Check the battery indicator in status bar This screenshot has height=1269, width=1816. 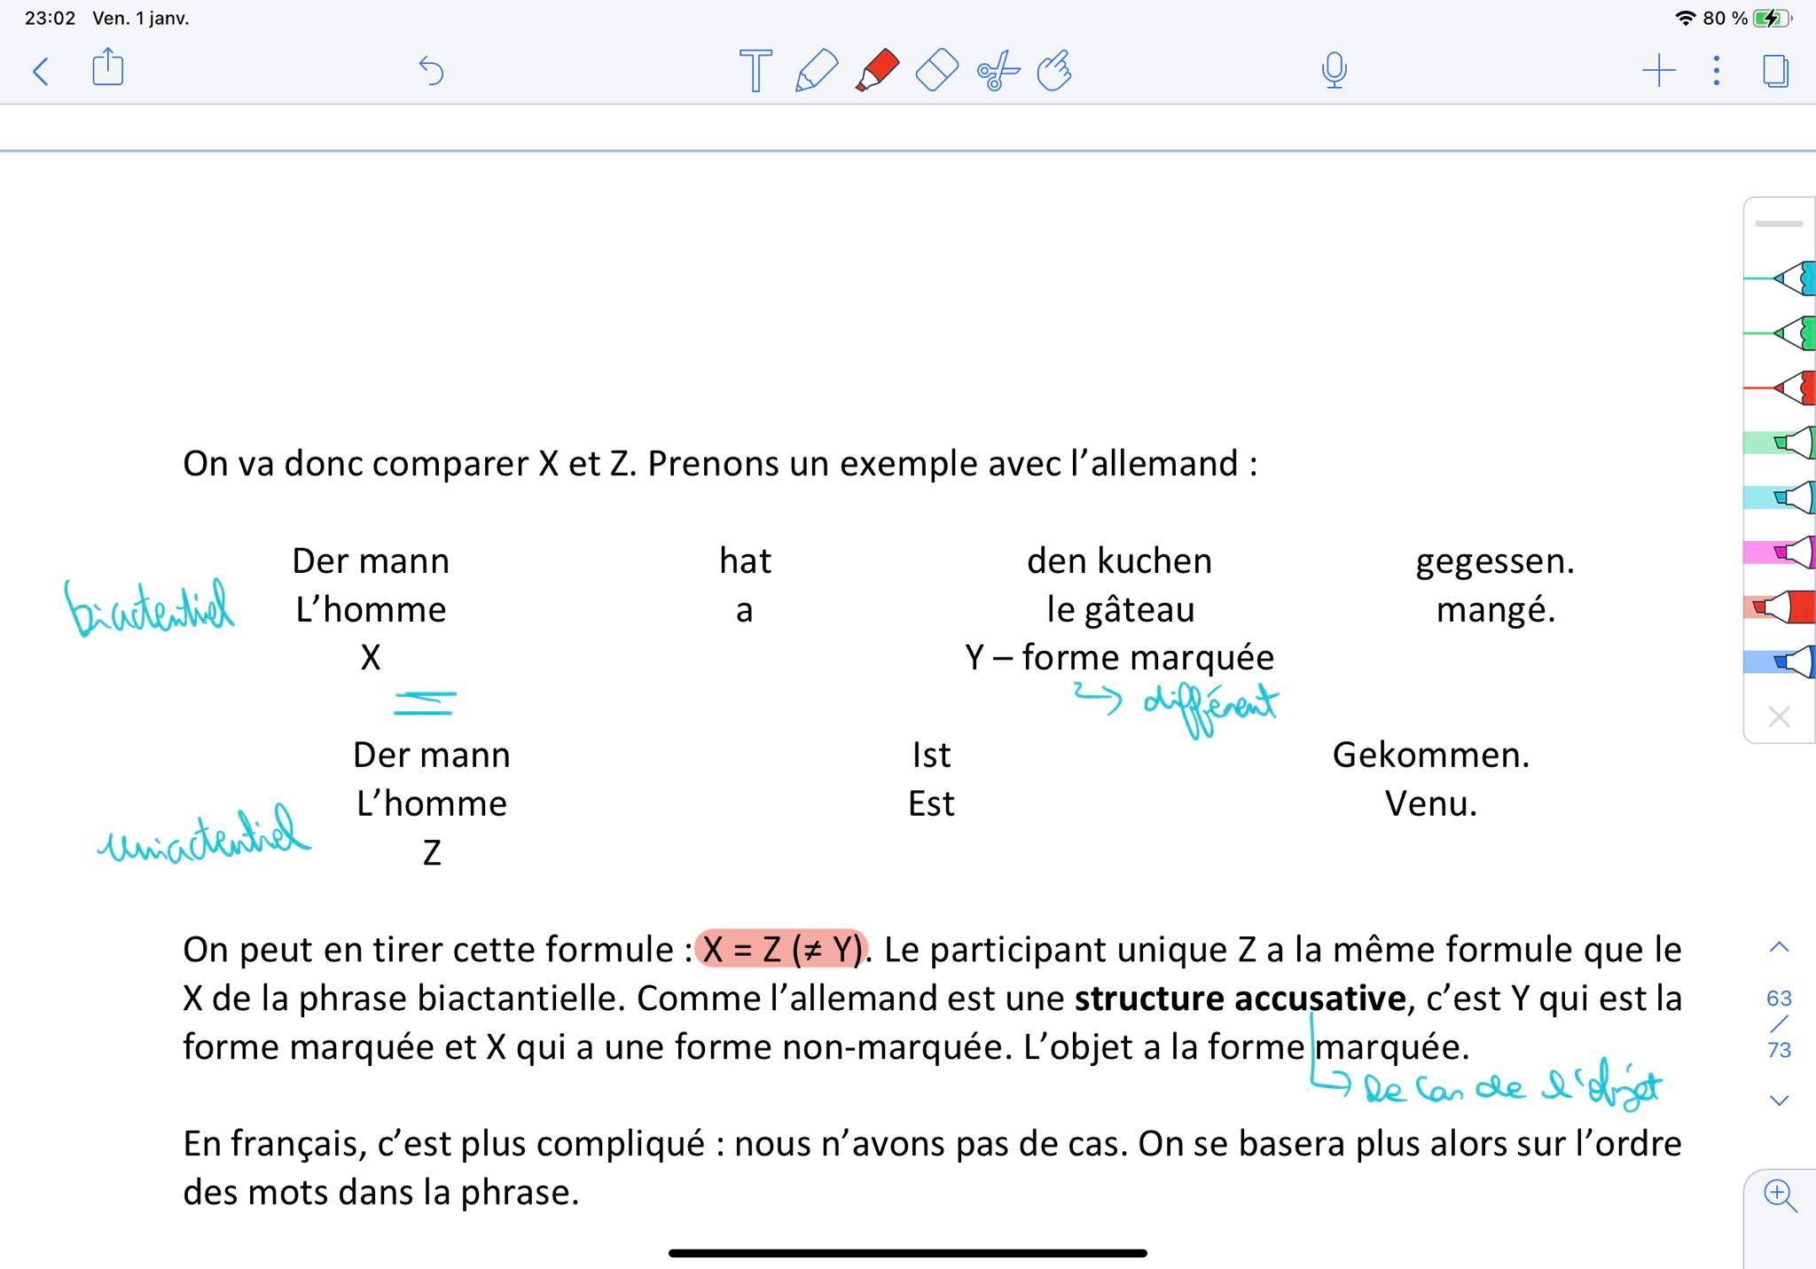(x=1772, y=18)
